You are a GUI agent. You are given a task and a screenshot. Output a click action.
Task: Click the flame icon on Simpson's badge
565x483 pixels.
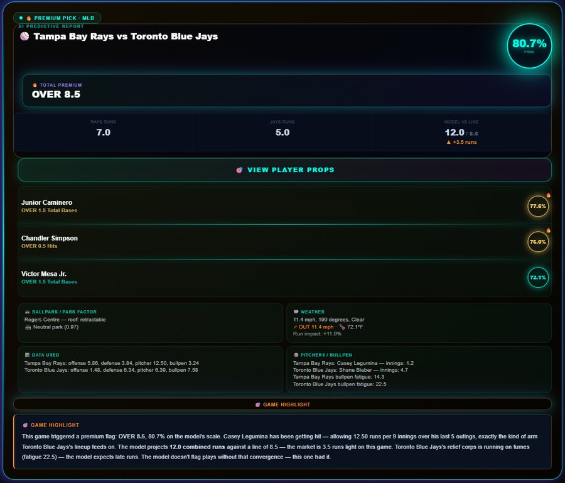coord(549,230)
